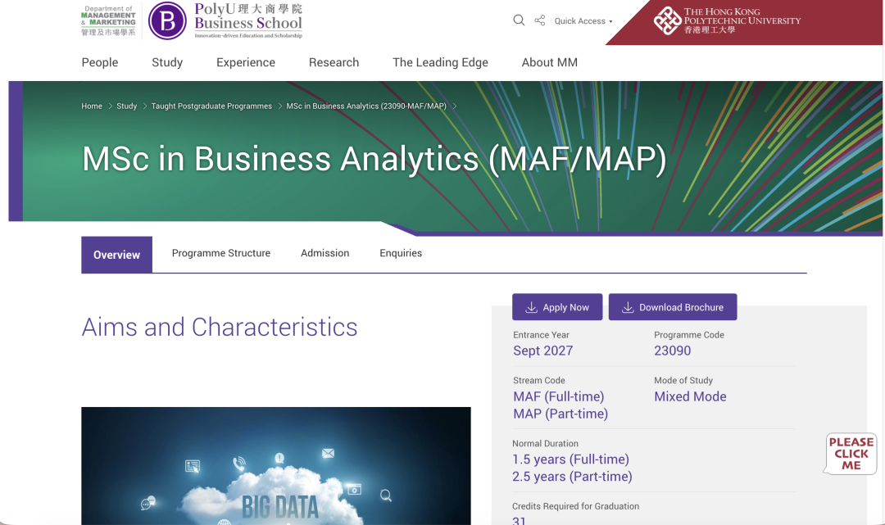Click 1.5 years (Full-time) duration
This screenshot has height=525, width=885.
[x=570, y=459]
